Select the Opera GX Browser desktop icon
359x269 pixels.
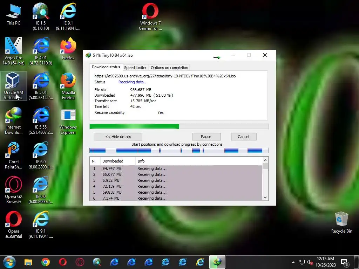(14, 190)
